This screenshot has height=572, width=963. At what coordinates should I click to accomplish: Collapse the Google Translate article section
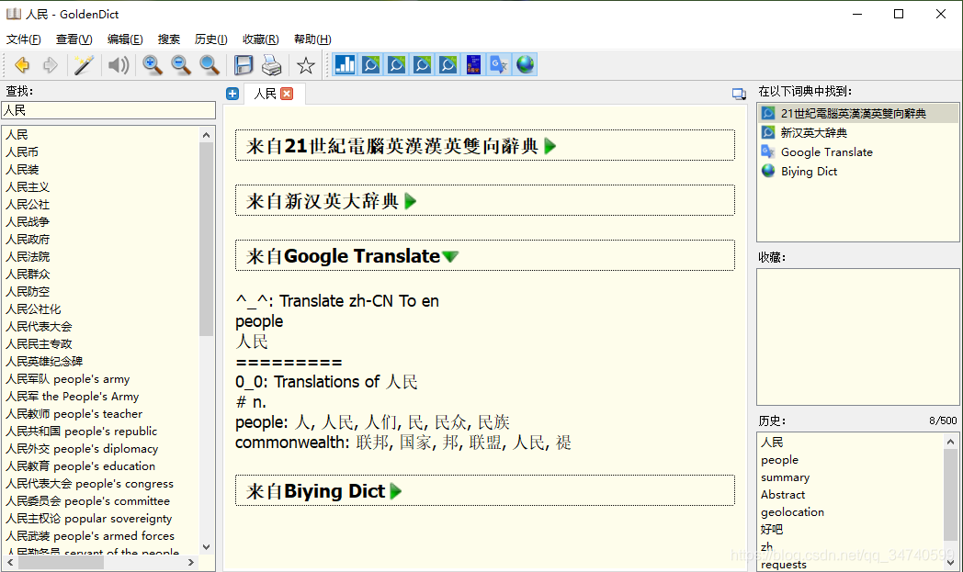click(x=450, y=256)
